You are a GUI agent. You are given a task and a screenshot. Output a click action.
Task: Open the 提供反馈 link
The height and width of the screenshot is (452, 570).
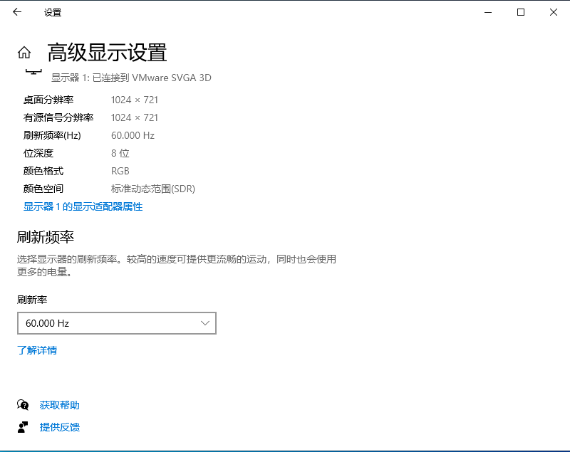(60, 427)
